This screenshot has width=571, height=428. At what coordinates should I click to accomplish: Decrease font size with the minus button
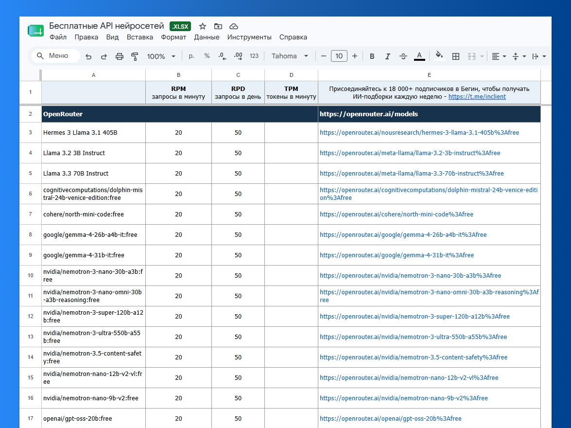pos(323,56)
